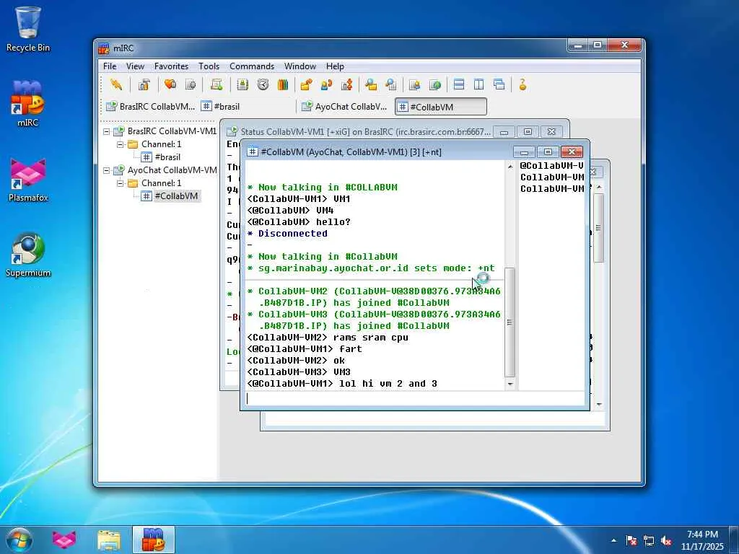739x554 pixels.
Task: Open mIRC Options hammer icon
Action: coord(144,85)
